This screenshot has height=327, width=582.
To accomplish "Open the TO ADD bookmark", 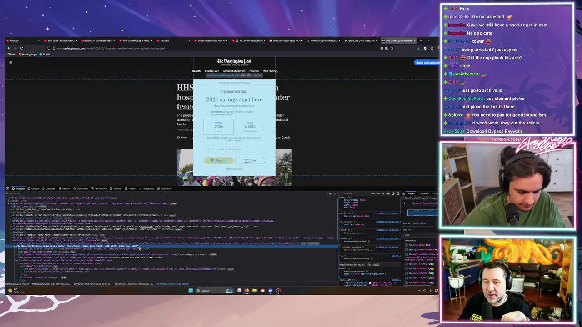I will (x=45, y=54).
